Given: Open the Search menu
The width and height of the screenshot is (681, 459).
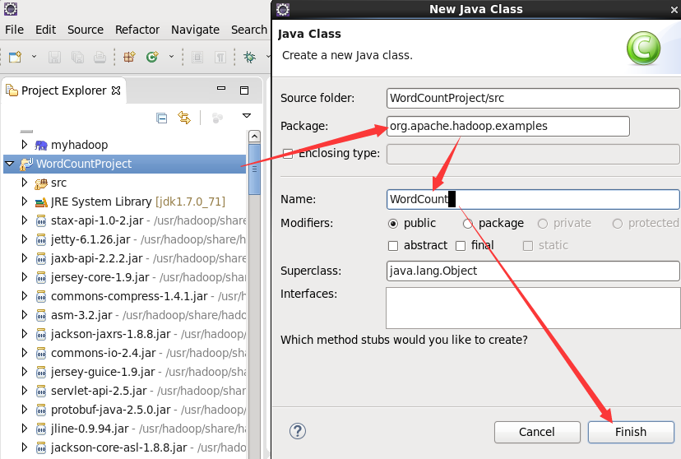Looking at the screenshot, I should click(249, 30).
